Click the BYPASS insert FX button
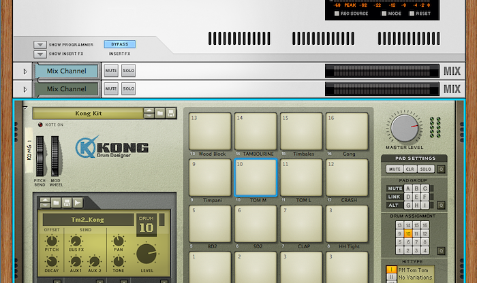The height and width of the screenshot is (283, 477). tap(119, 44)
